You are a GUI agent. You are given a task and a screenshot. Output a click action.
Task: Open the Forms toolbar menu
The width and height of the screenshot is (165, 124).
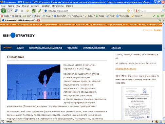pyautogui.click(x=37, y=16)
